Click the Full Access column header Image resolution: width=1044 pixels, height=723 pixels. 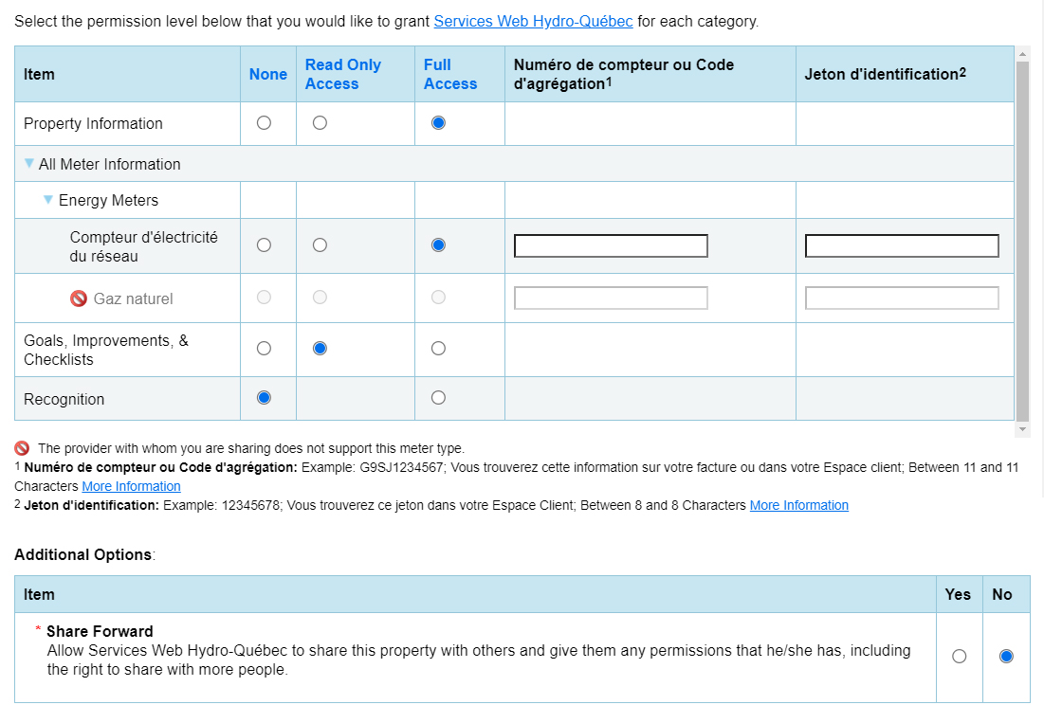(x=450, y=74)
